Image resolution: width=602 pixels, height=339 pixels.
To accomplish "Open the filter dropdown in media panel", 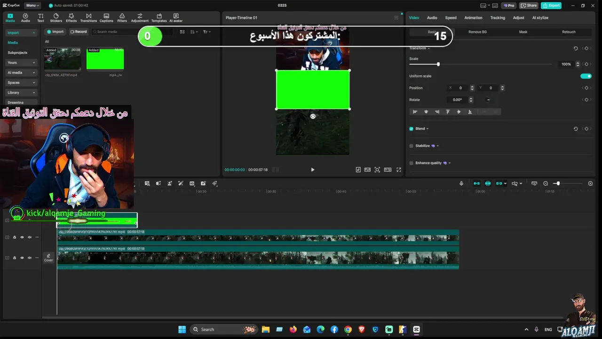I will [207, 32].
